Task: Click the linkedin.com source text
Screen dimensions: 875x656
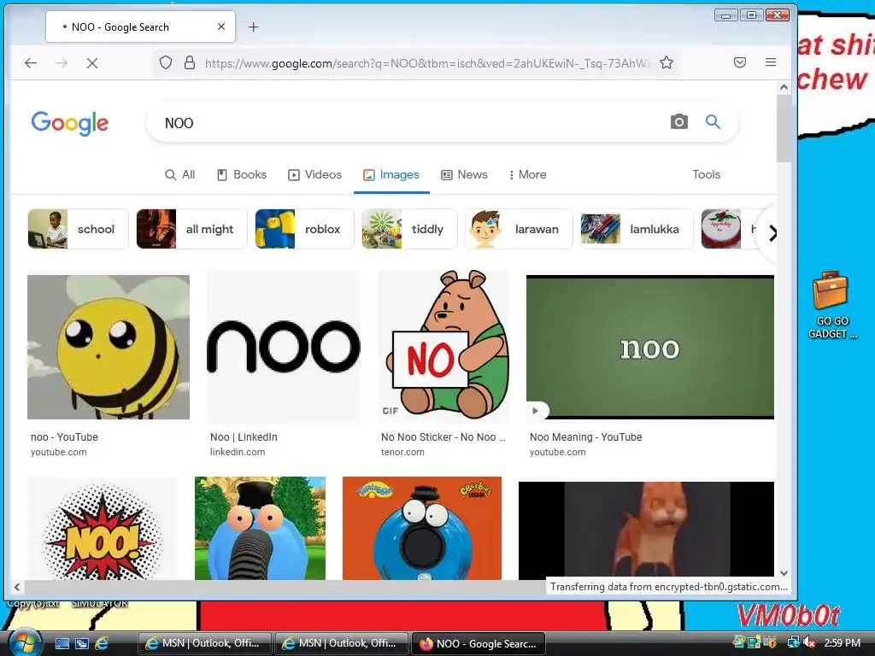Action: pos(238,452)
